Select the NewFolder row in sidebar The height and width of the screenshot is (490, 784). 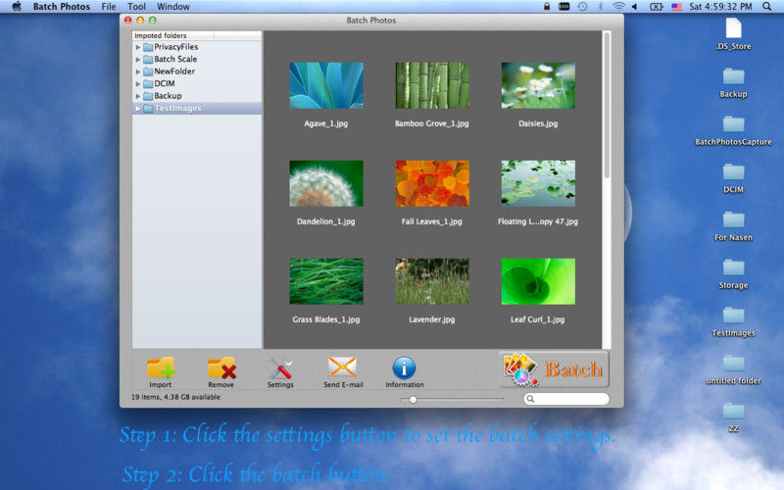pos(197,72)
